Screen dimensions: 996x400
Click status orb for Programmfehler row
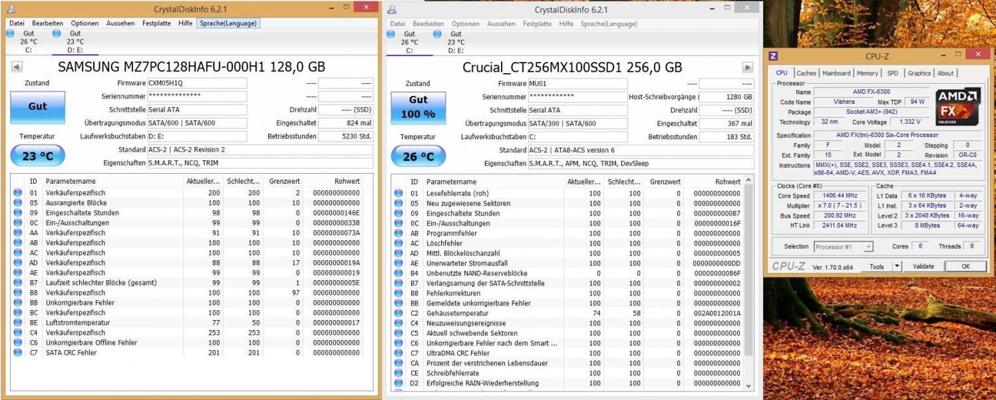coord(399,234)
